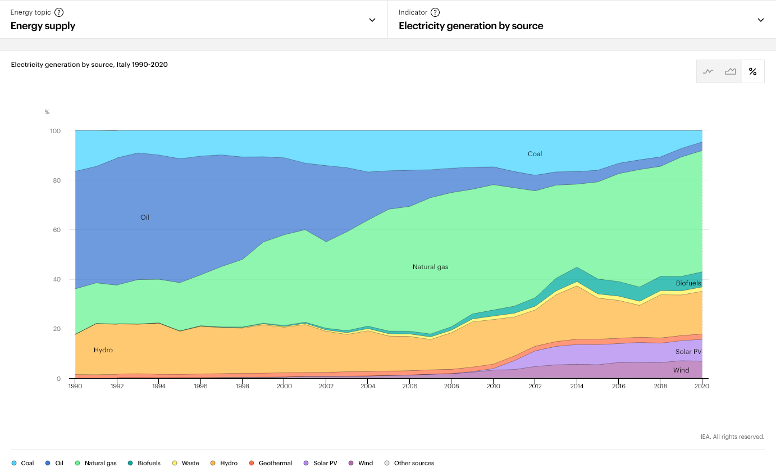Click the 100 y-axis value label
The image size is (776, 472).
(55, 131)
